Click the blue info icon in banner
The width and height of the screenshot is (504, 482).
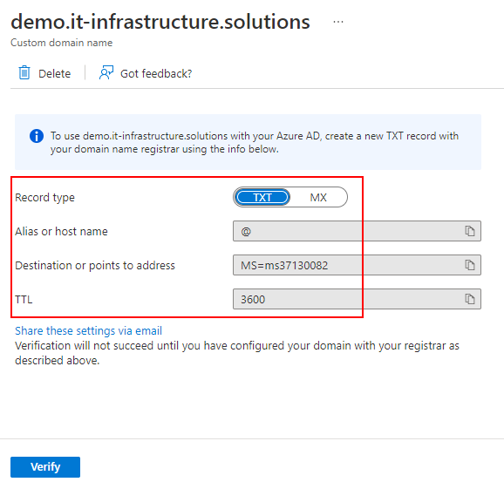click(37, 136)
